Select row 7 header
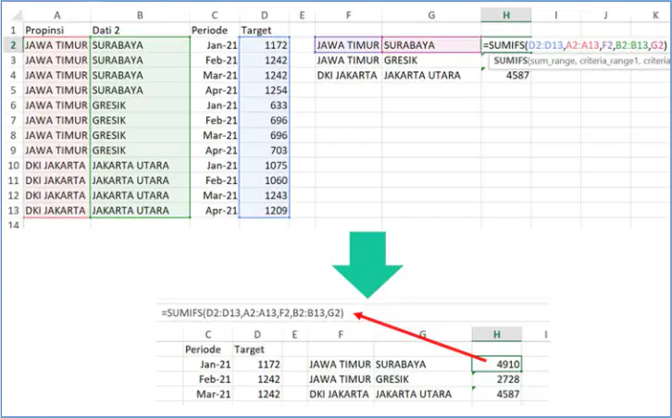This screenshot has height=418, width=672. tap(13, 120)
